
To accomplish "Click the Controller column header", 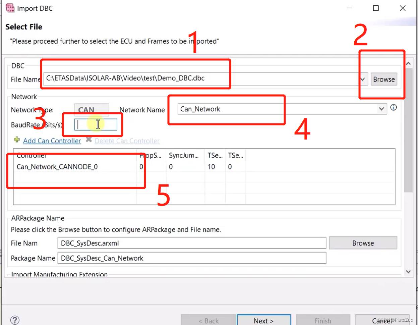I will tap(75, 155).
